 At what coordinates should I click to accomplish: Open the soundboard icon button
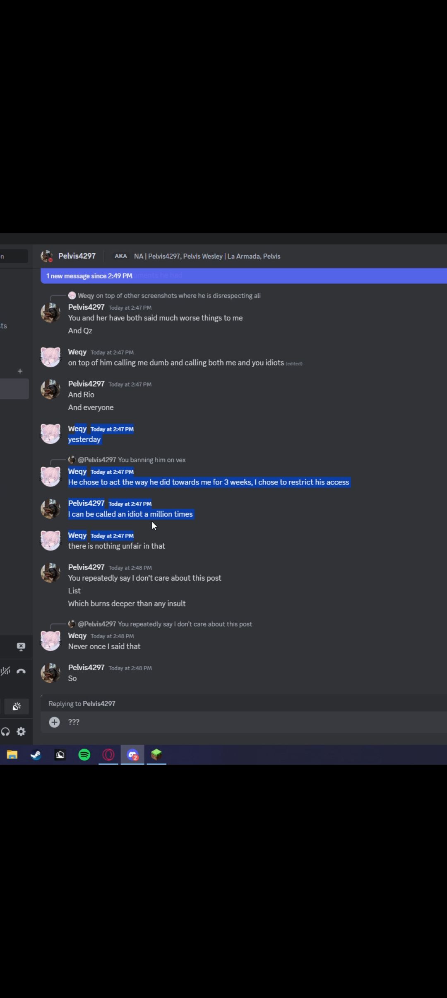pyautogui.click(x=17, y=706)
